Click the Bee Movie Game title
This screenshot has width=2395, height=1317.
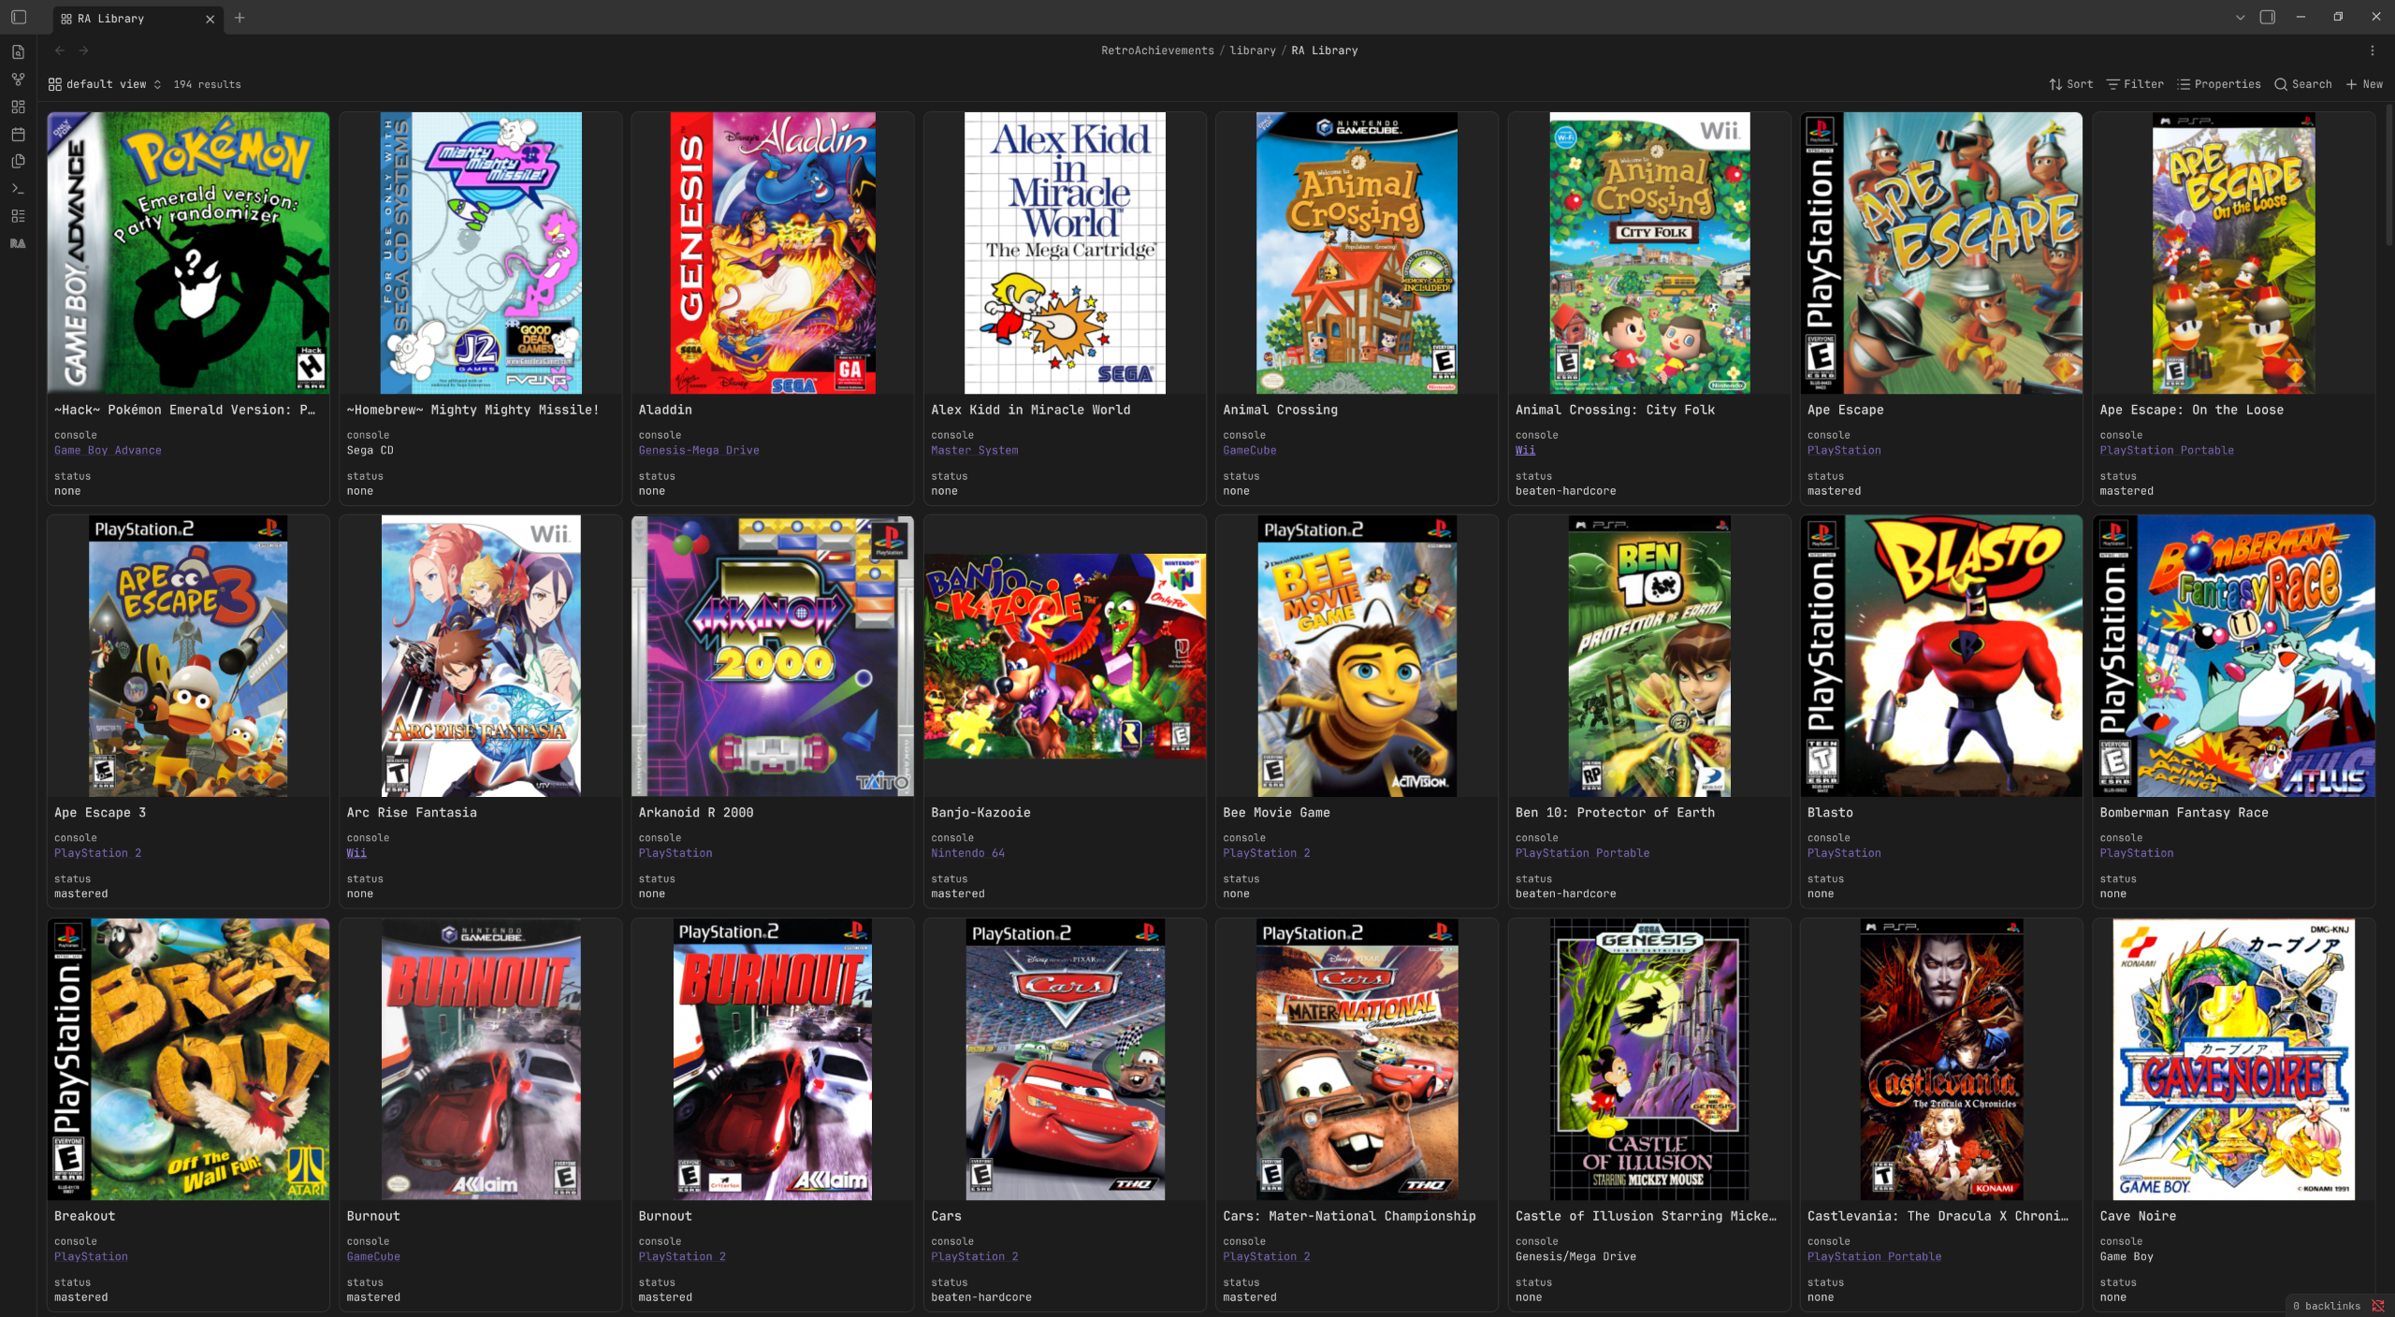tap(1276, 812)
